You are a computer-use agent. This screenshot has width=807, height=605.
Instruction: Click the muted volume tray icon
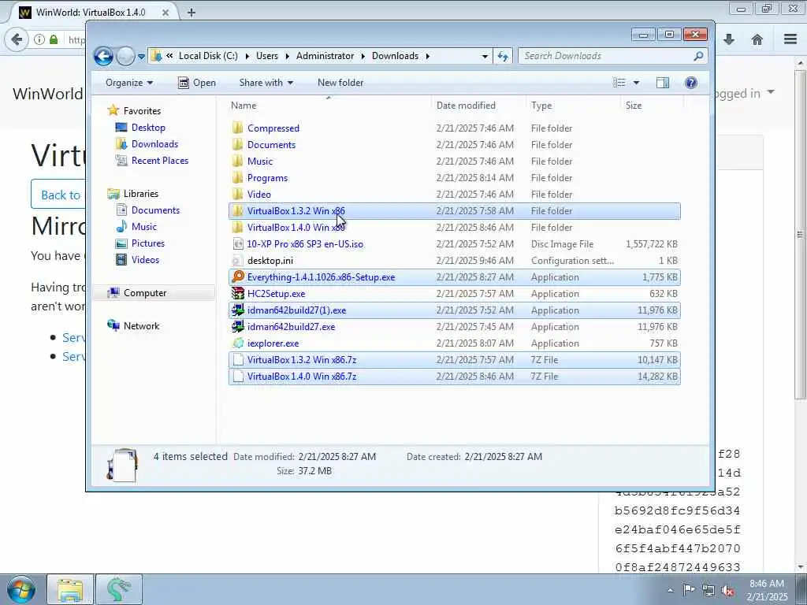(x=727, y=590)
